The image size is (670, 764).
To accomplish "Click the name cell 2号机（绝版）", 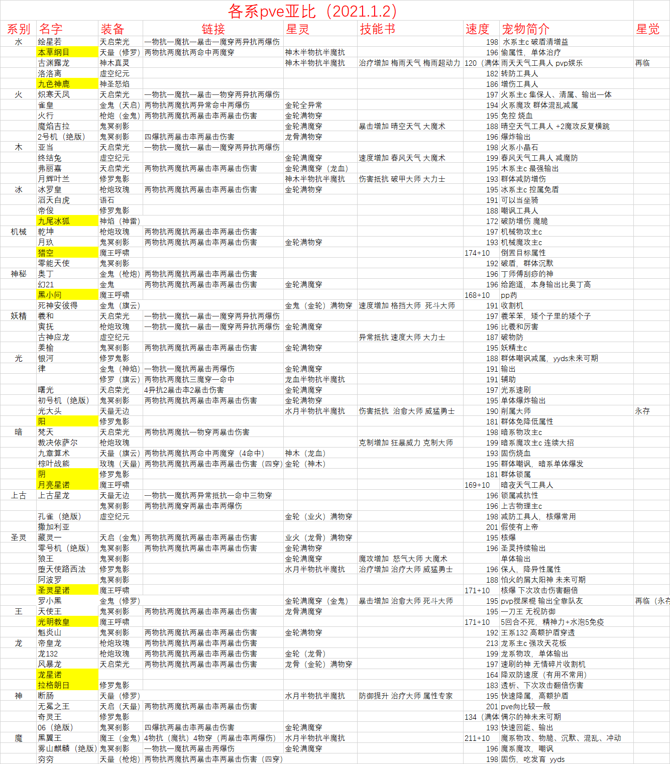I will tap(67, 137).
